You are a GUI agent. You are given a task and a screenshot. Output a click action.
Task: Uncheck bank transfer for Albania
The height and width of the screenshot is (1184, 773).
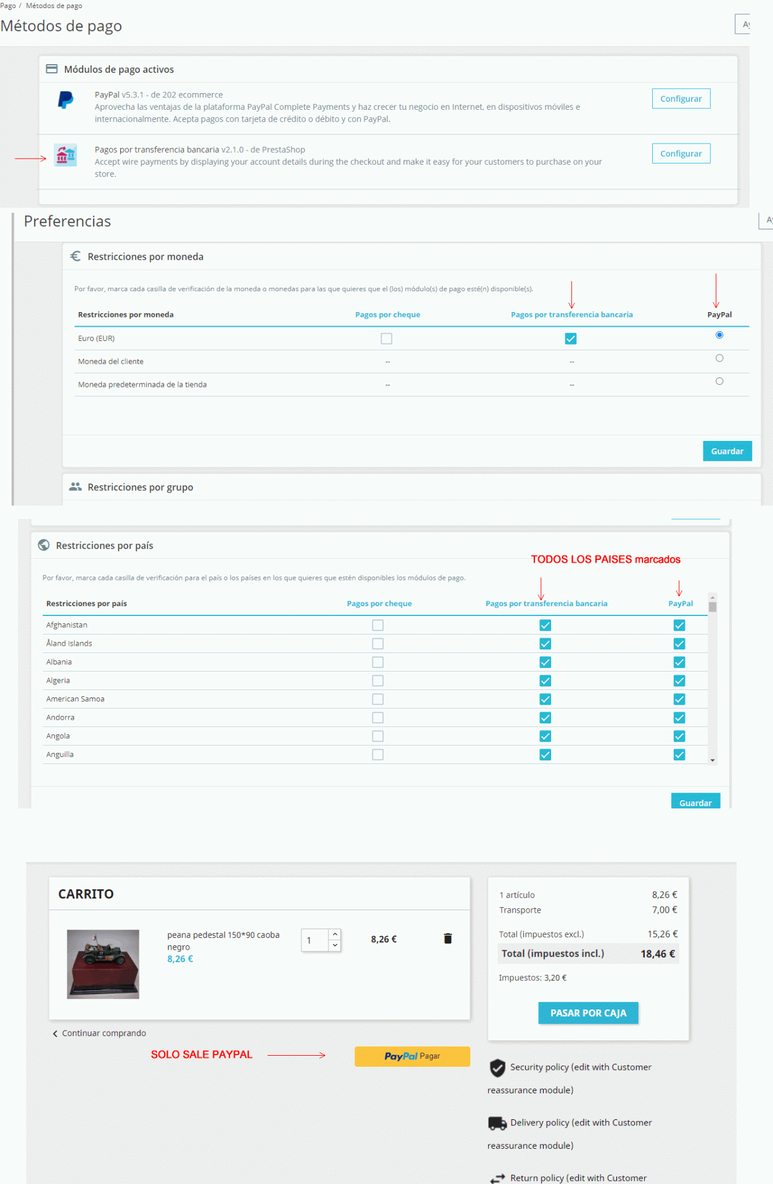[x=546, y=662]
